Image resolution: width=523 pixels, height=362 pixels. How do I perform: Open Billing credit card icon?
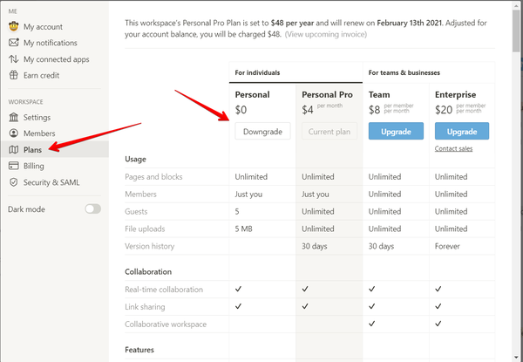[x=13, y=166]
